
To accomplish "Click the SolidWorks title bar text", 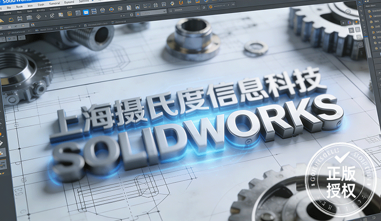I will (17, 1).
